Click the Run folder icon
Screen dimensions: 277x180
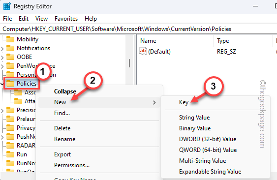click(x=10, y=154)
